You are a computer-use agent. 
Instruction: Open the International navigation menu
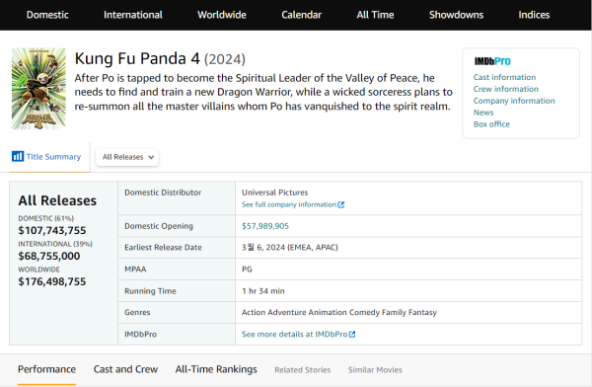coord(133,15)
